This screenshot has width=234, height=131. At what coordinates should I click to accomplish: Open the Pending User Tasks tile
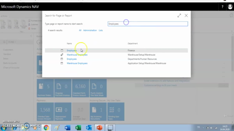click(x=116, y=112)
